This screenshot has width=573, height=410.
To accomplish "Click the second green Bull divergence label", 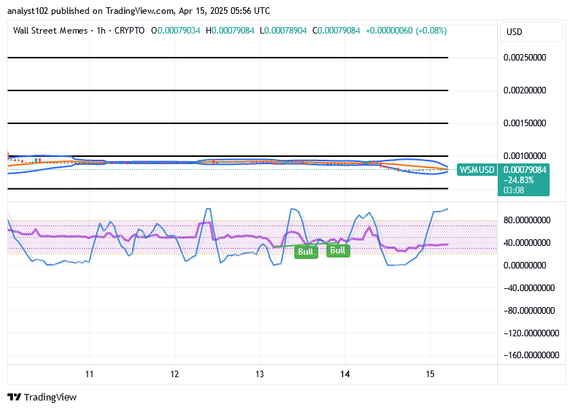I will click(338, 250).
